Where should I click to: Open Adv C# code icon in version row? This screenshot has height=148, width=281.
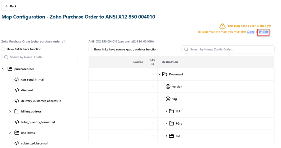(152, 87)
